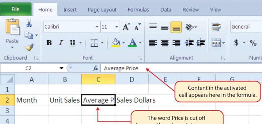The image size is (262, 124).
Task: Click the Cut scissors icon
Action: coord(29,23)
